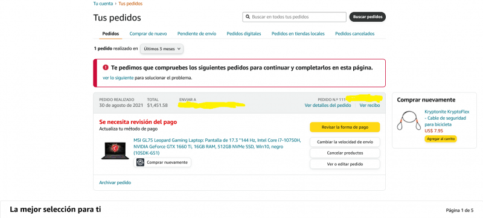Screen dimensions: 483x218
Task: Open the Pedidos digitales tab
Action: coord(244,34)
